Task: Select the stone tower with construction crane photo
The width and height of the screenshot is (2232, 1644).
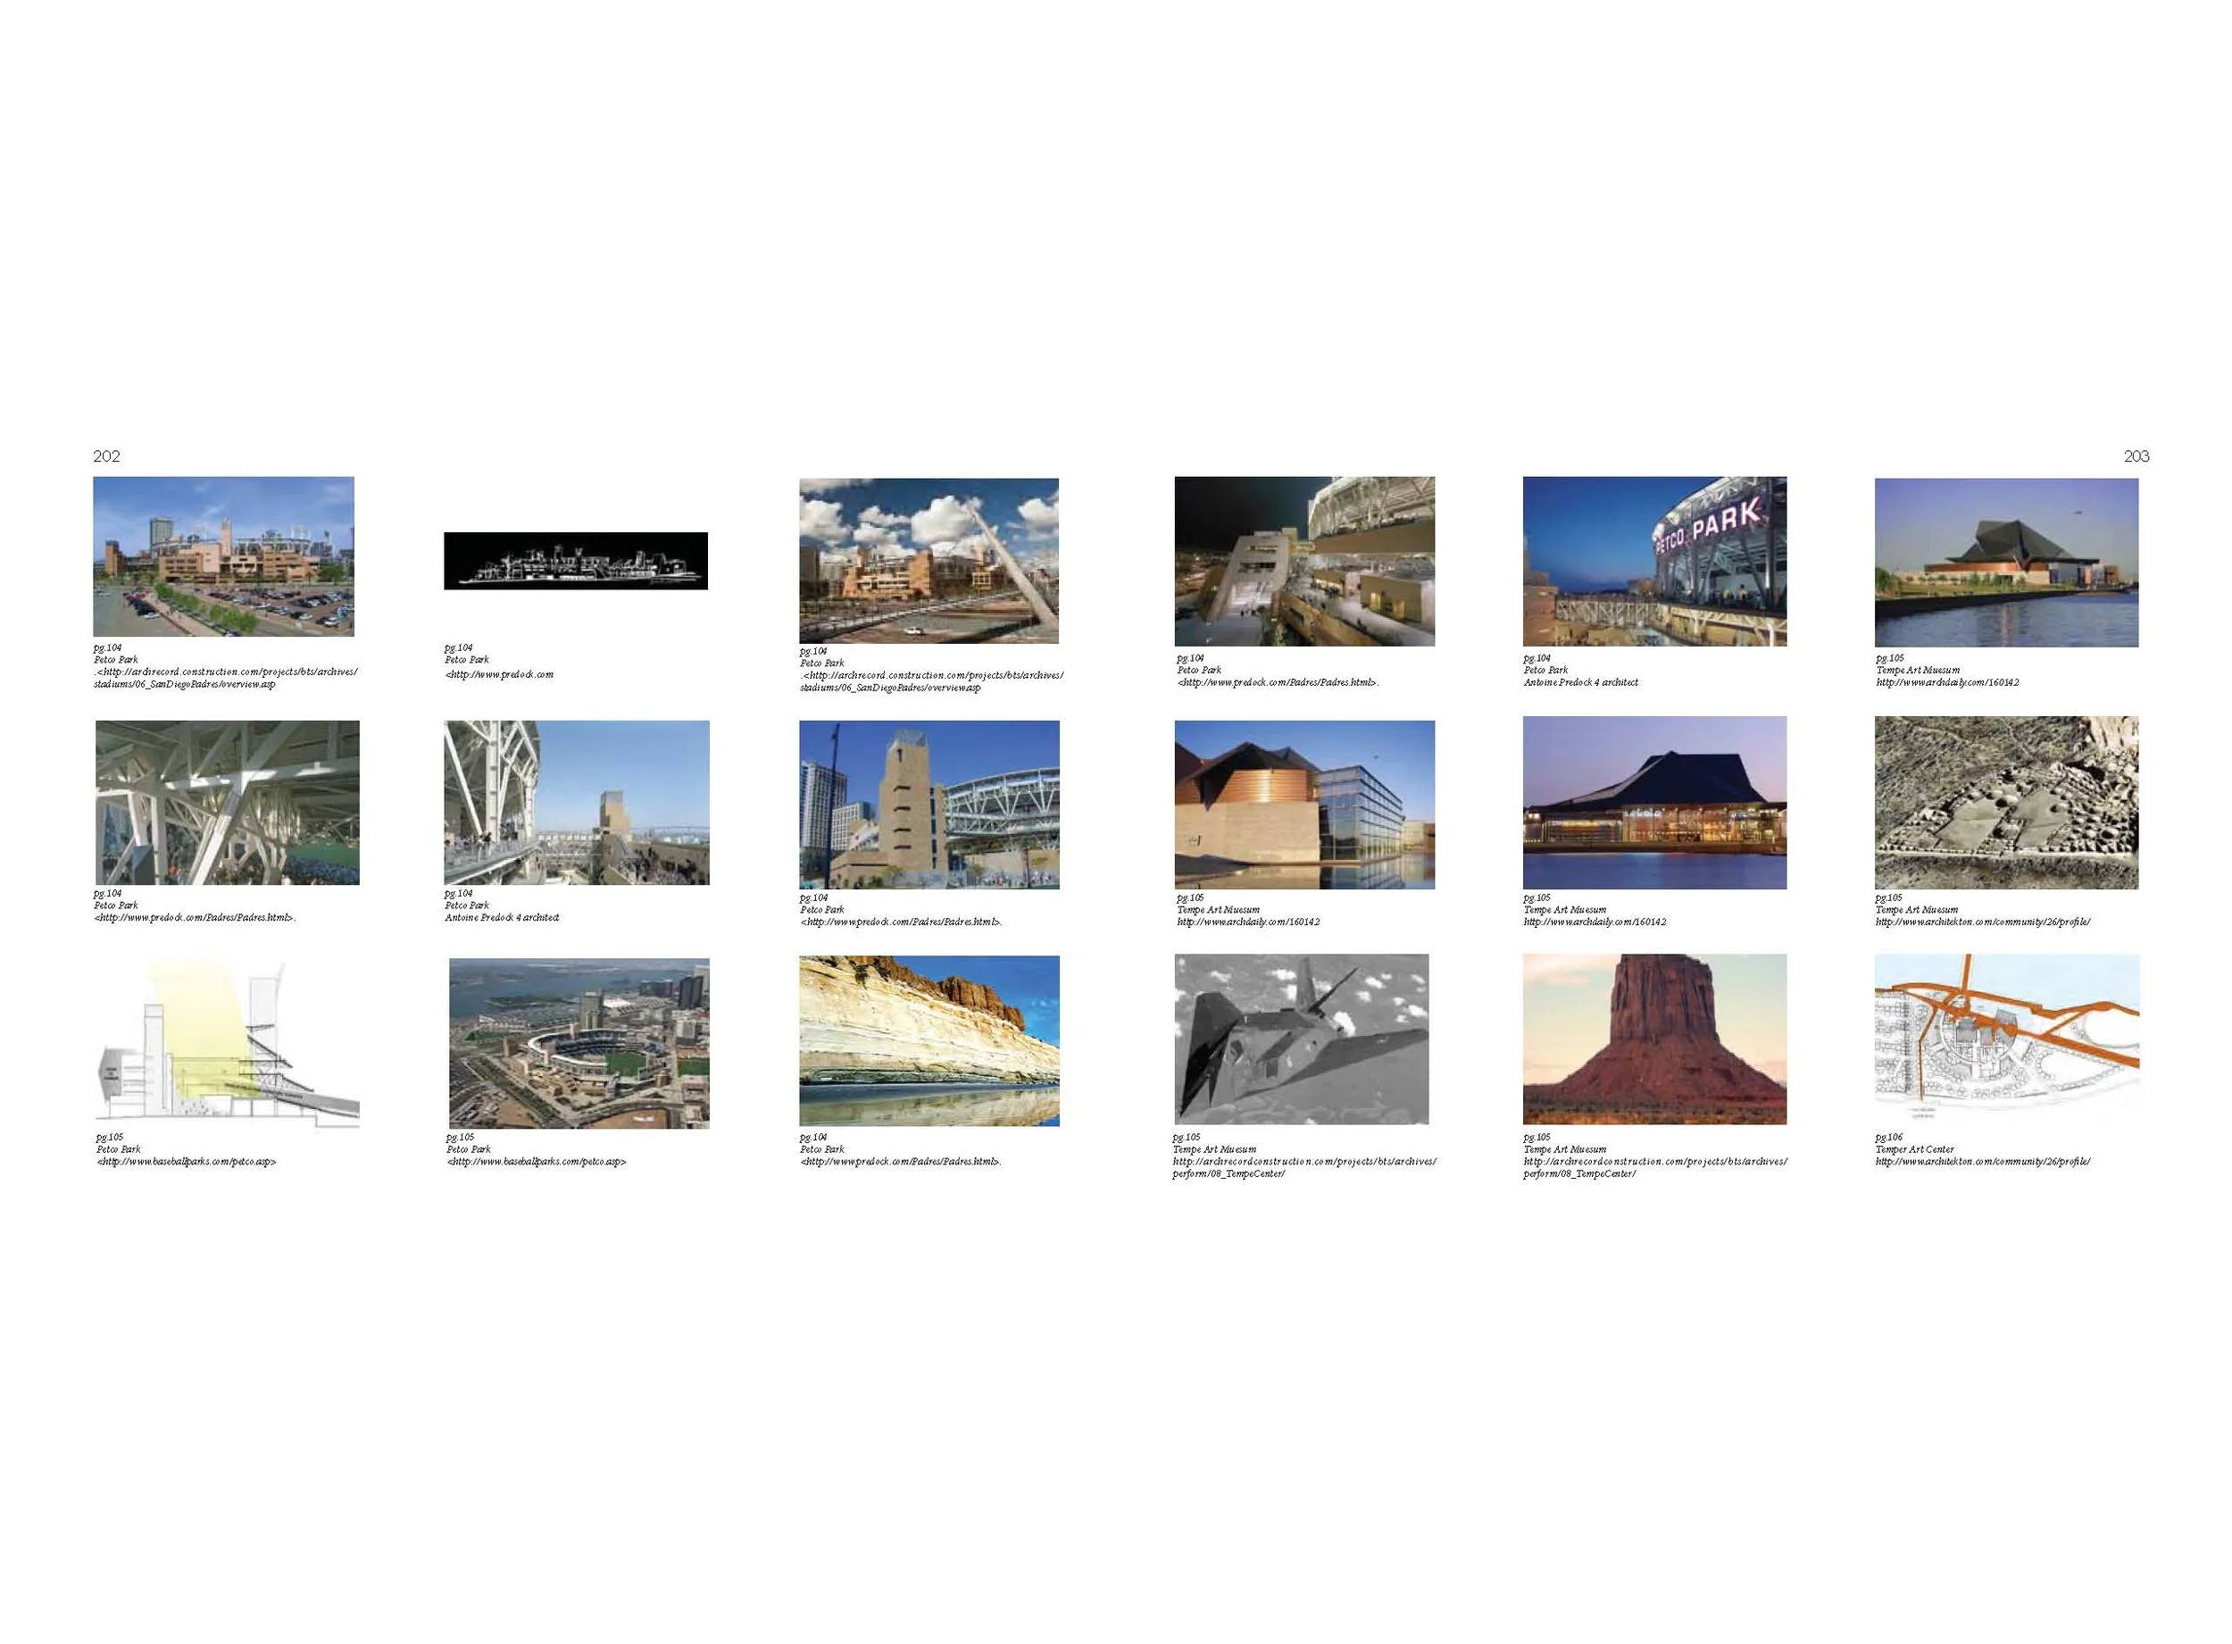Action: click(x=929, y=804)
